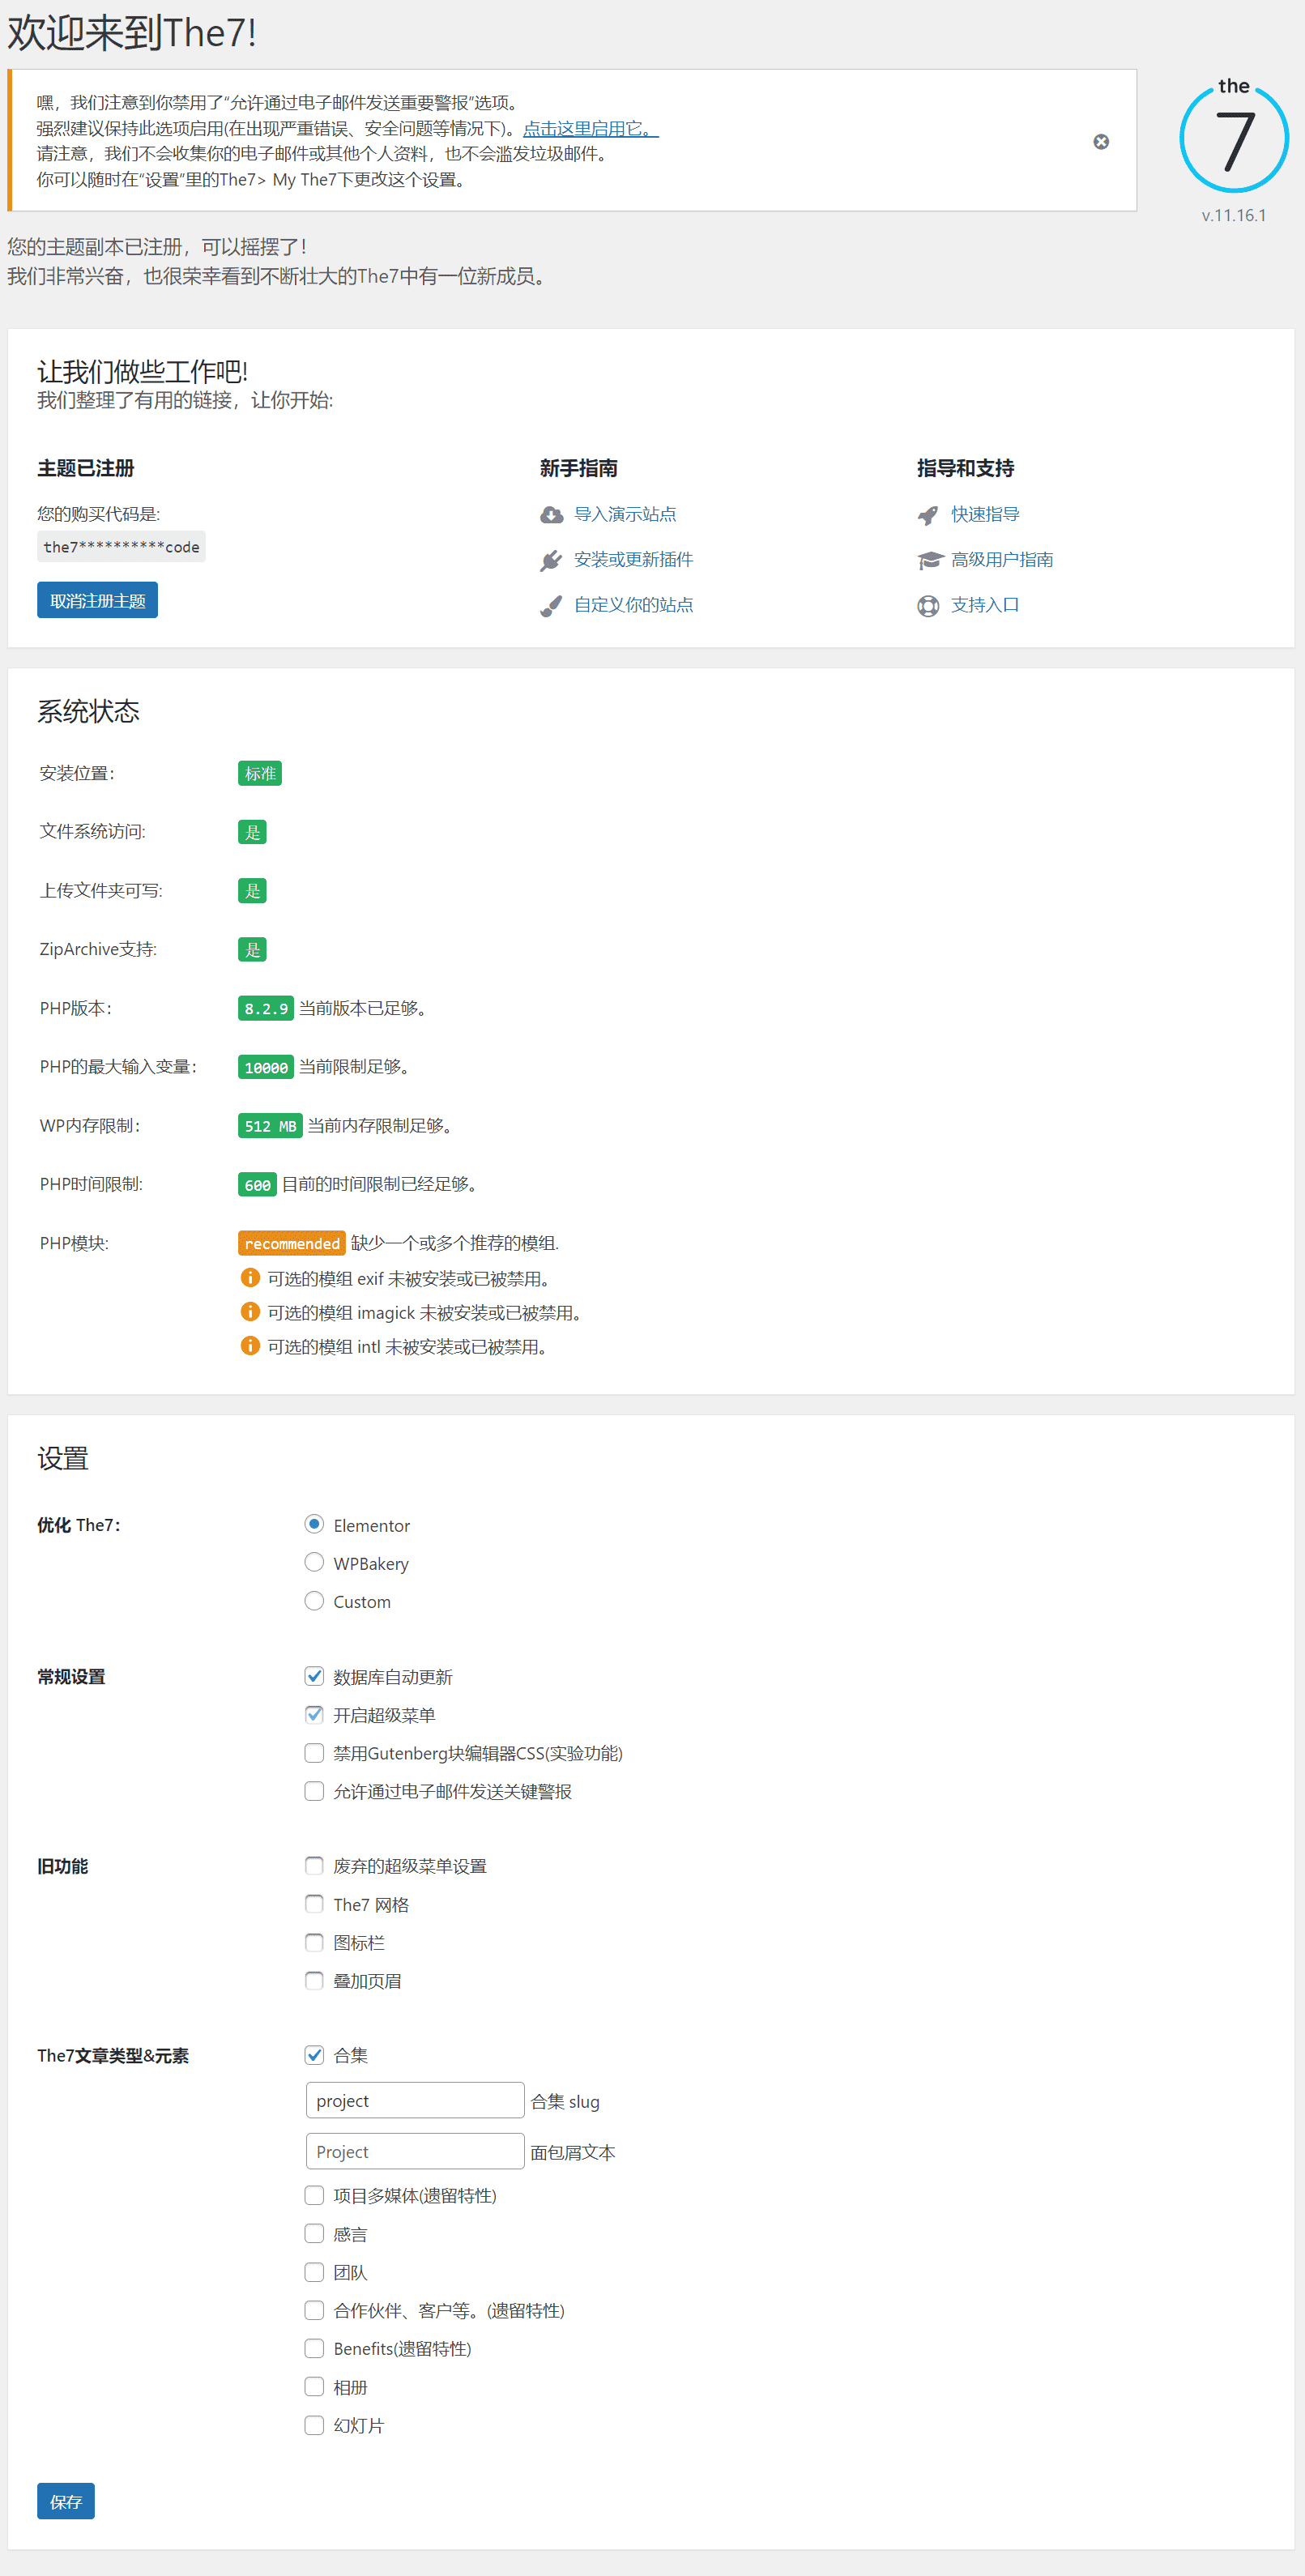Image resolution: width=1305 pixels, height=2576 pixels.
Task: Click the 面包屑文本 input field
Action: [415, 2151]
